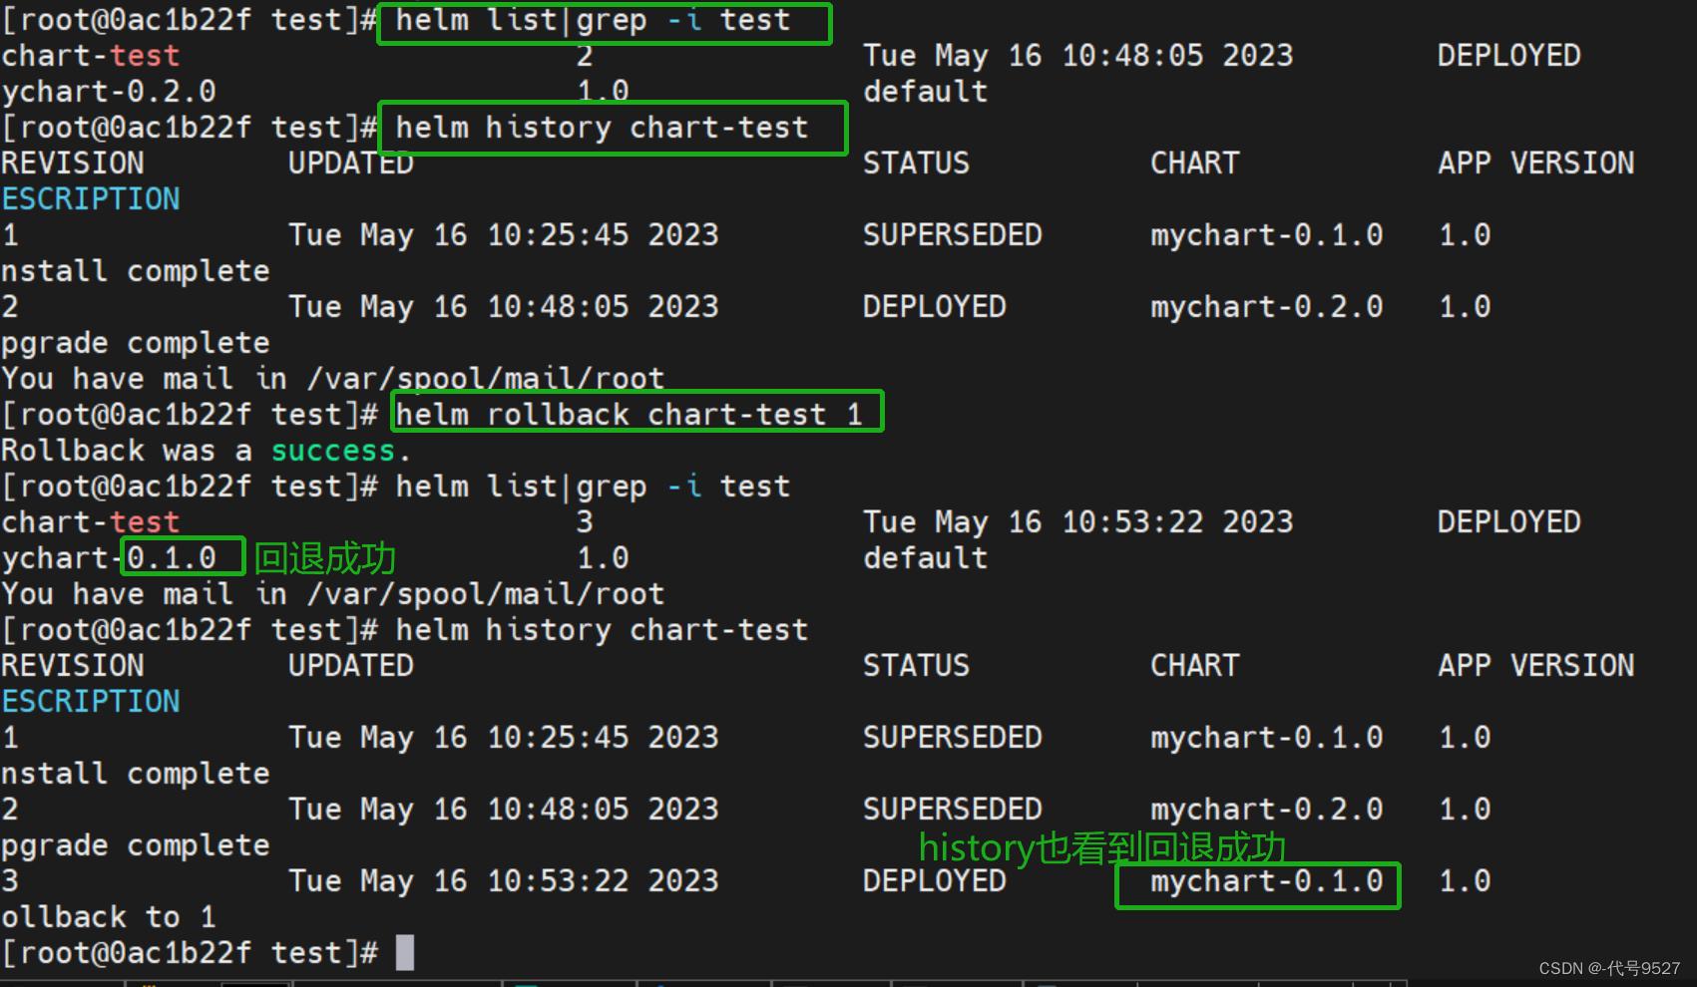The width and height of the screenshot is (1697, 987).
Task: Select the DEPLOYED status beside mychart-0.2.0
Action: point(935,307)
